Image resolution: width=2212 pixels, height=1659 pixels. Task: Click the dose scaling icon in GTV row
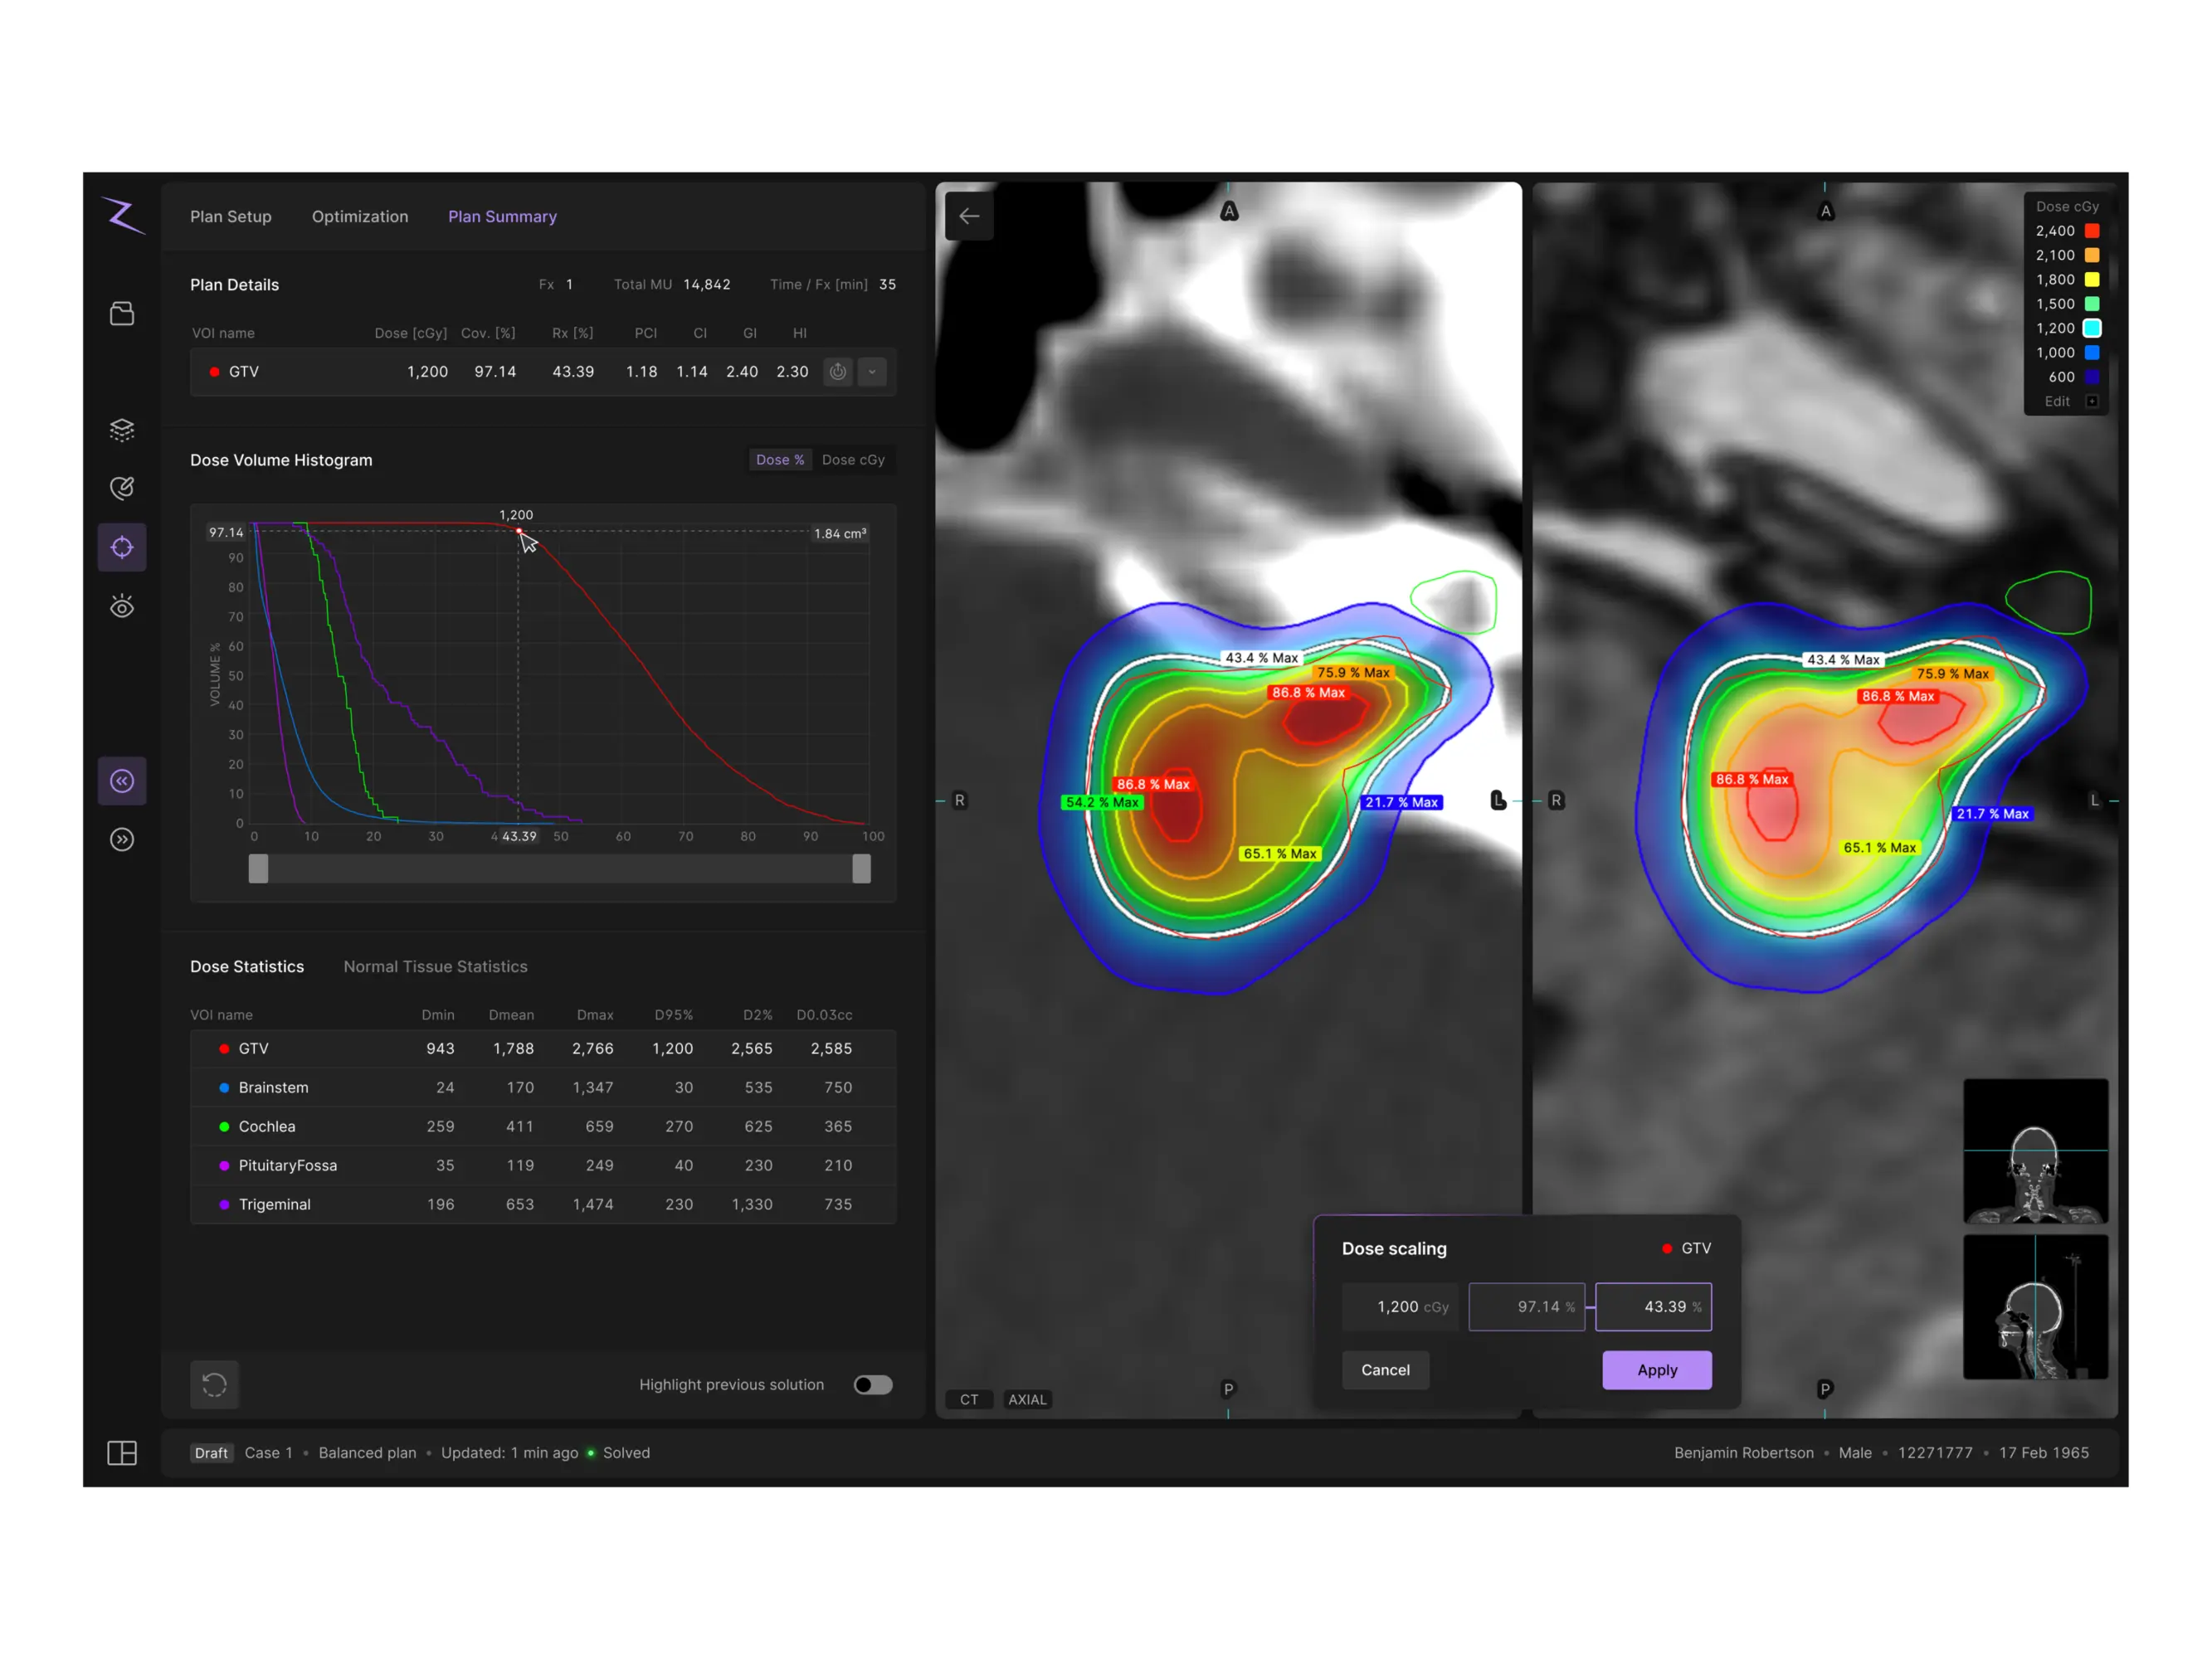click(x=838, y=372)
